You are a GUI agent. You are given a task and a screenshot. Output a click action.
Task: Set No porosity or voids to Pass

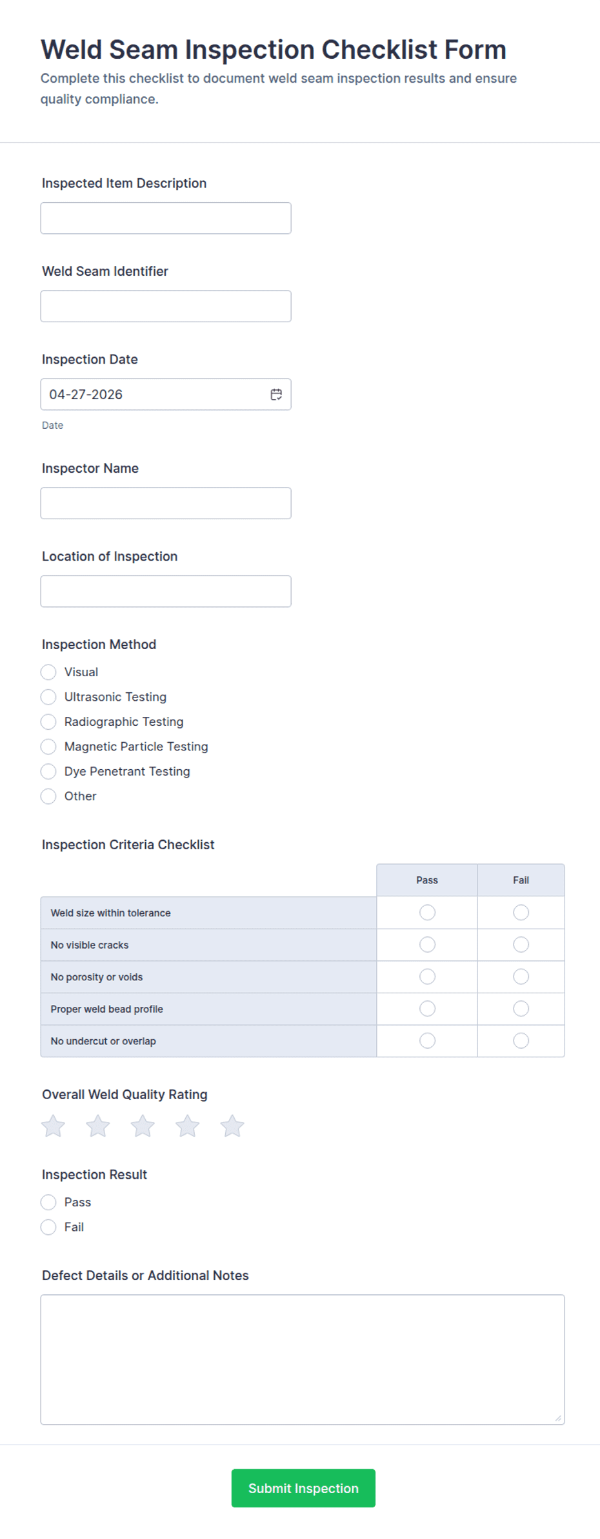click(x=426, y=976)
